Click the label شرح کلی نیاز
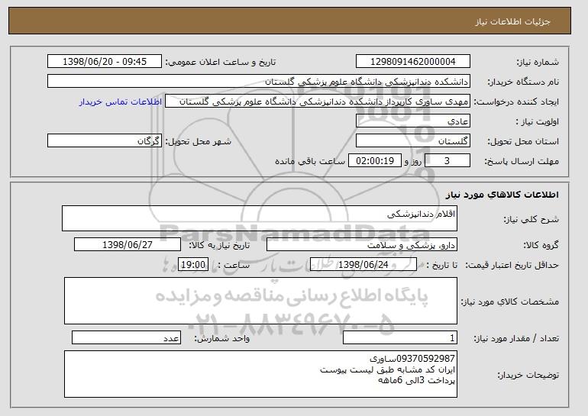 tap(531, 219)
